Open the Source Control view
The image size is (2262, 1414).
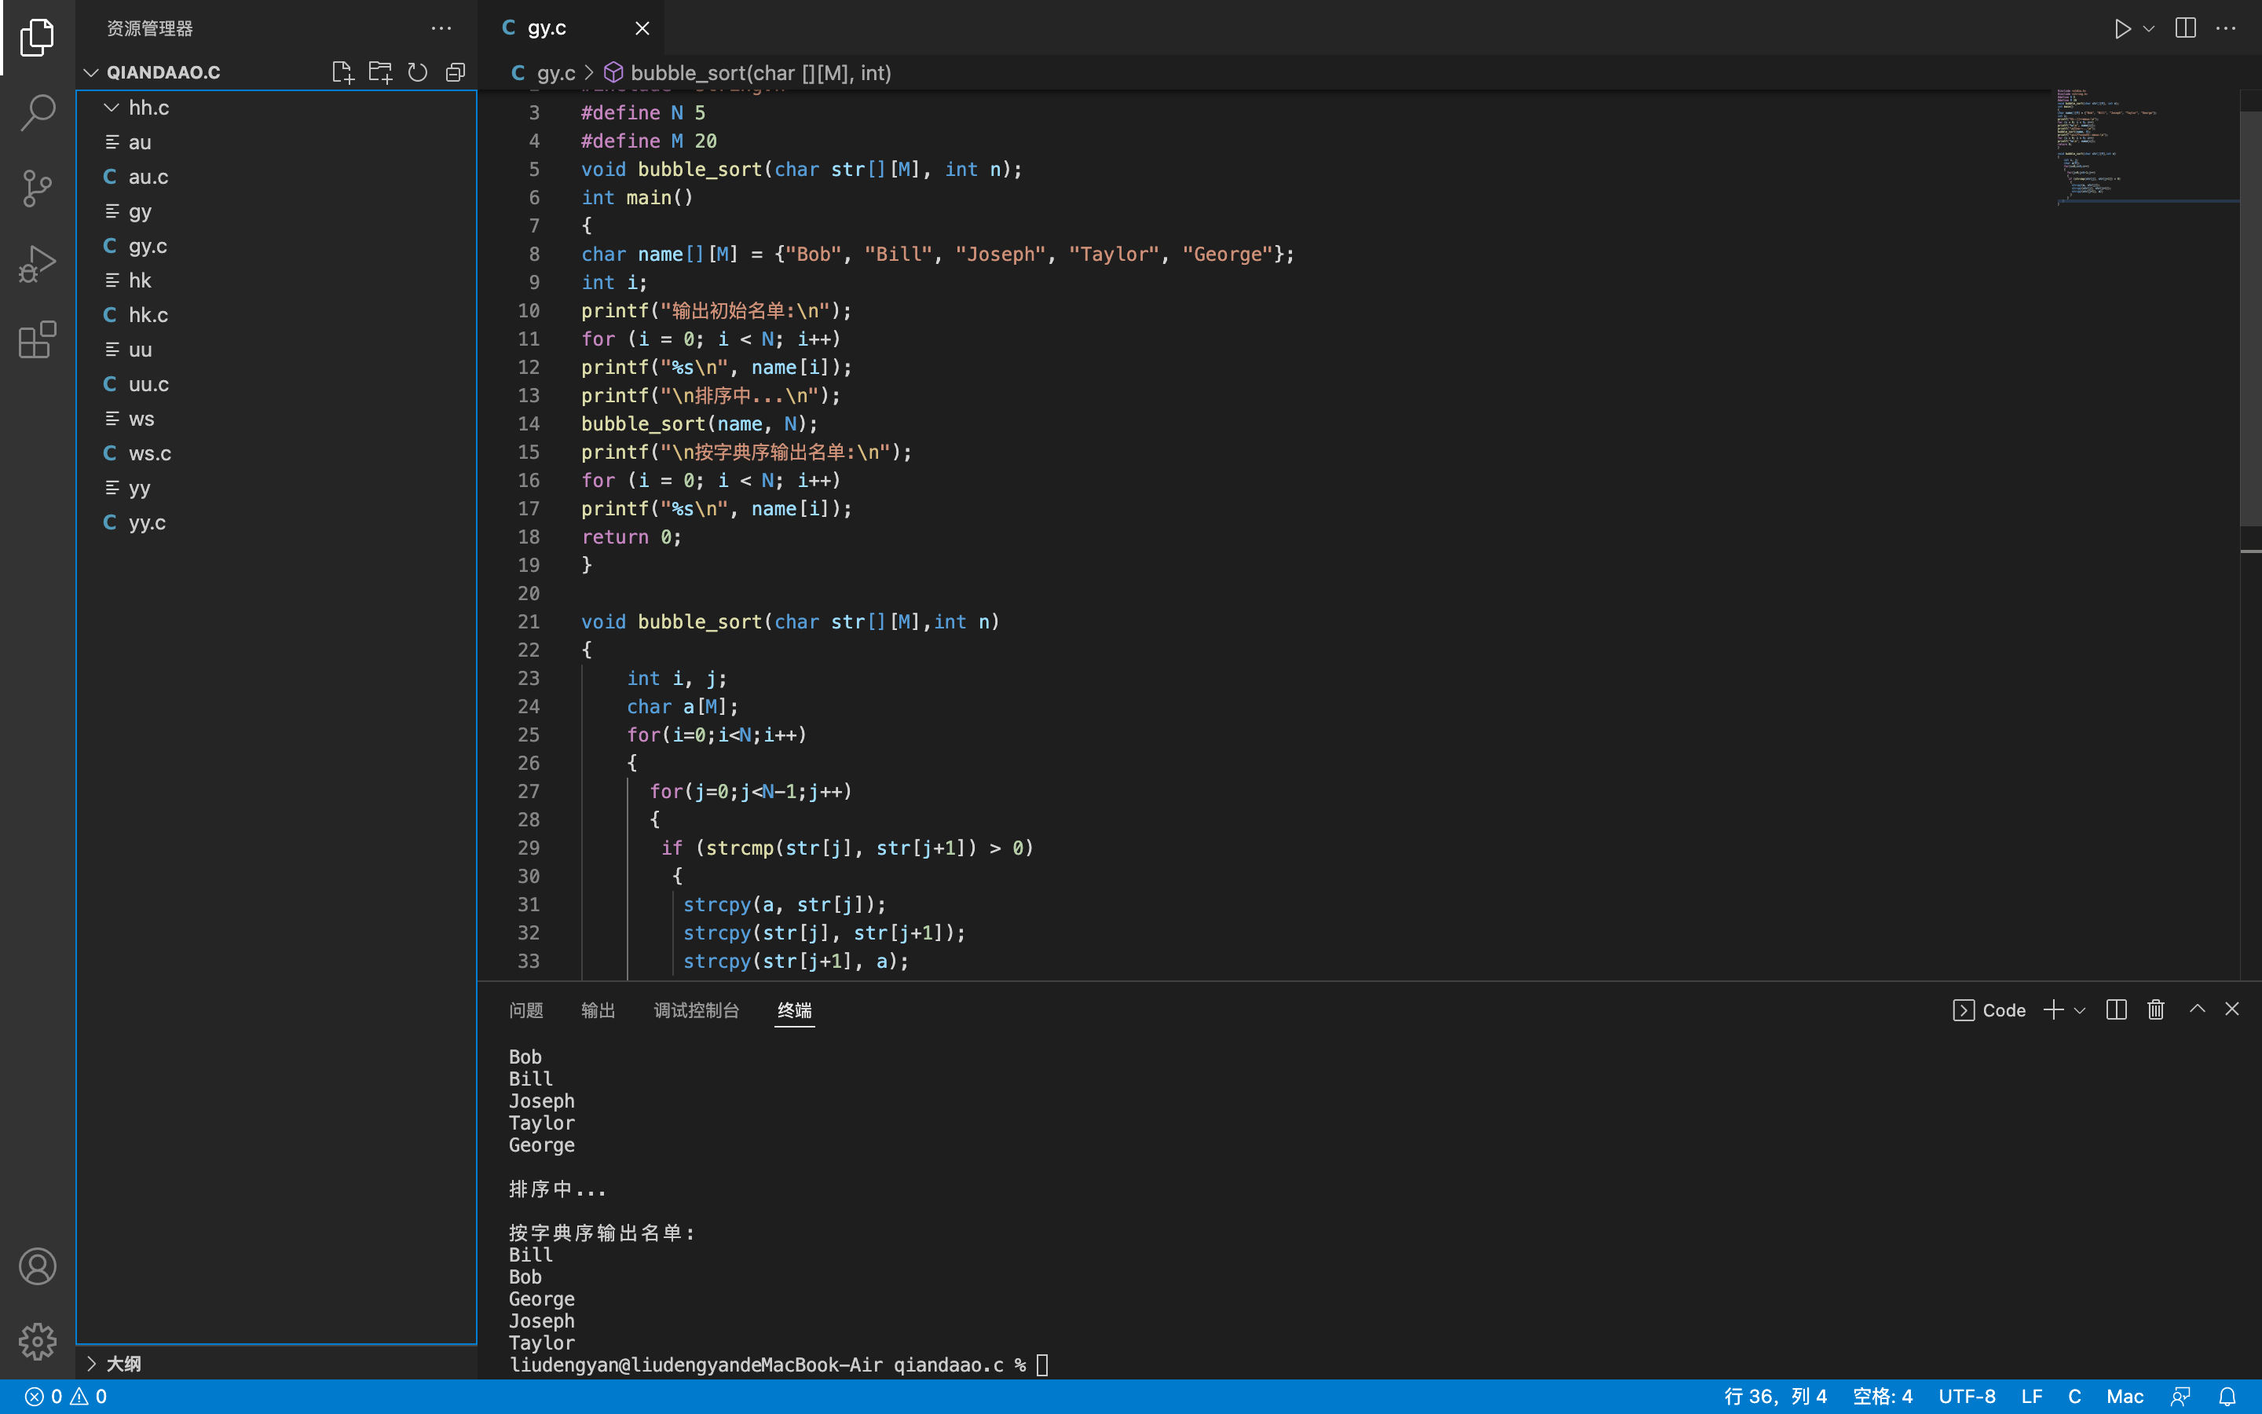38,188
